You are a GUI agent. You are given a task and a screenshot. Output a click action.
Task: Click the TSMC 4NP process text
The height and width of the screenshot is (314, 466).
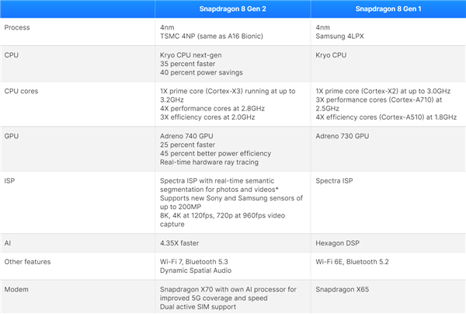click(x=210, y=37)
